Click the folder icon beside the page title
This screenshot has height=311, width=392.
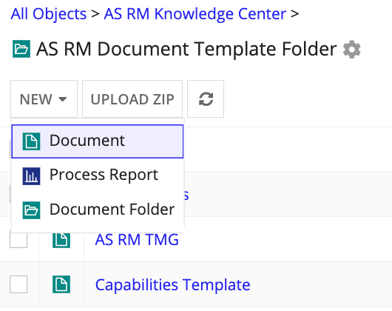click(x=21, y=49)
